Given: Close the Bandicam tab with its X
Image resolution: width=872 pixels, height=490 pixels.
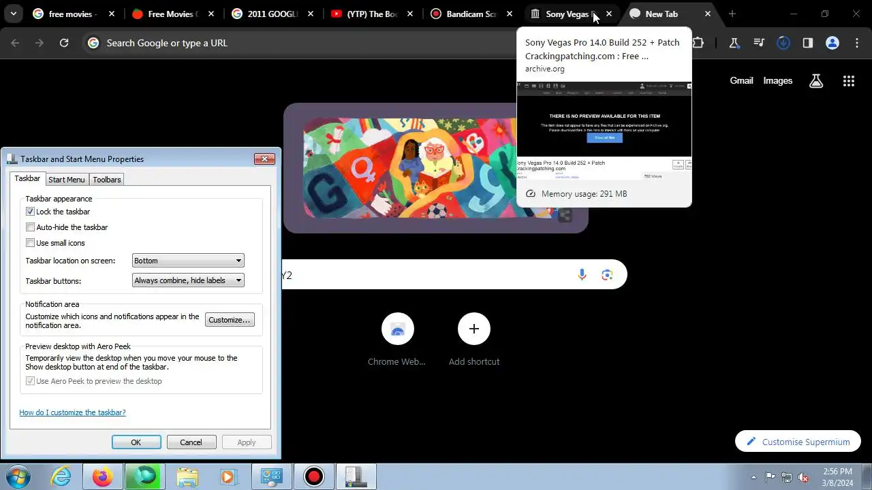Looking at the screenshot, I should tap(510, 14).
